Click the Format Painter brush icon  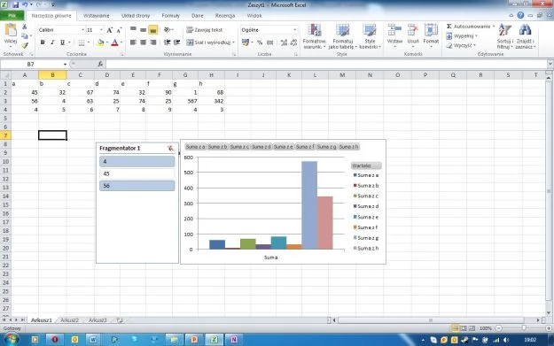coord(25,45)
